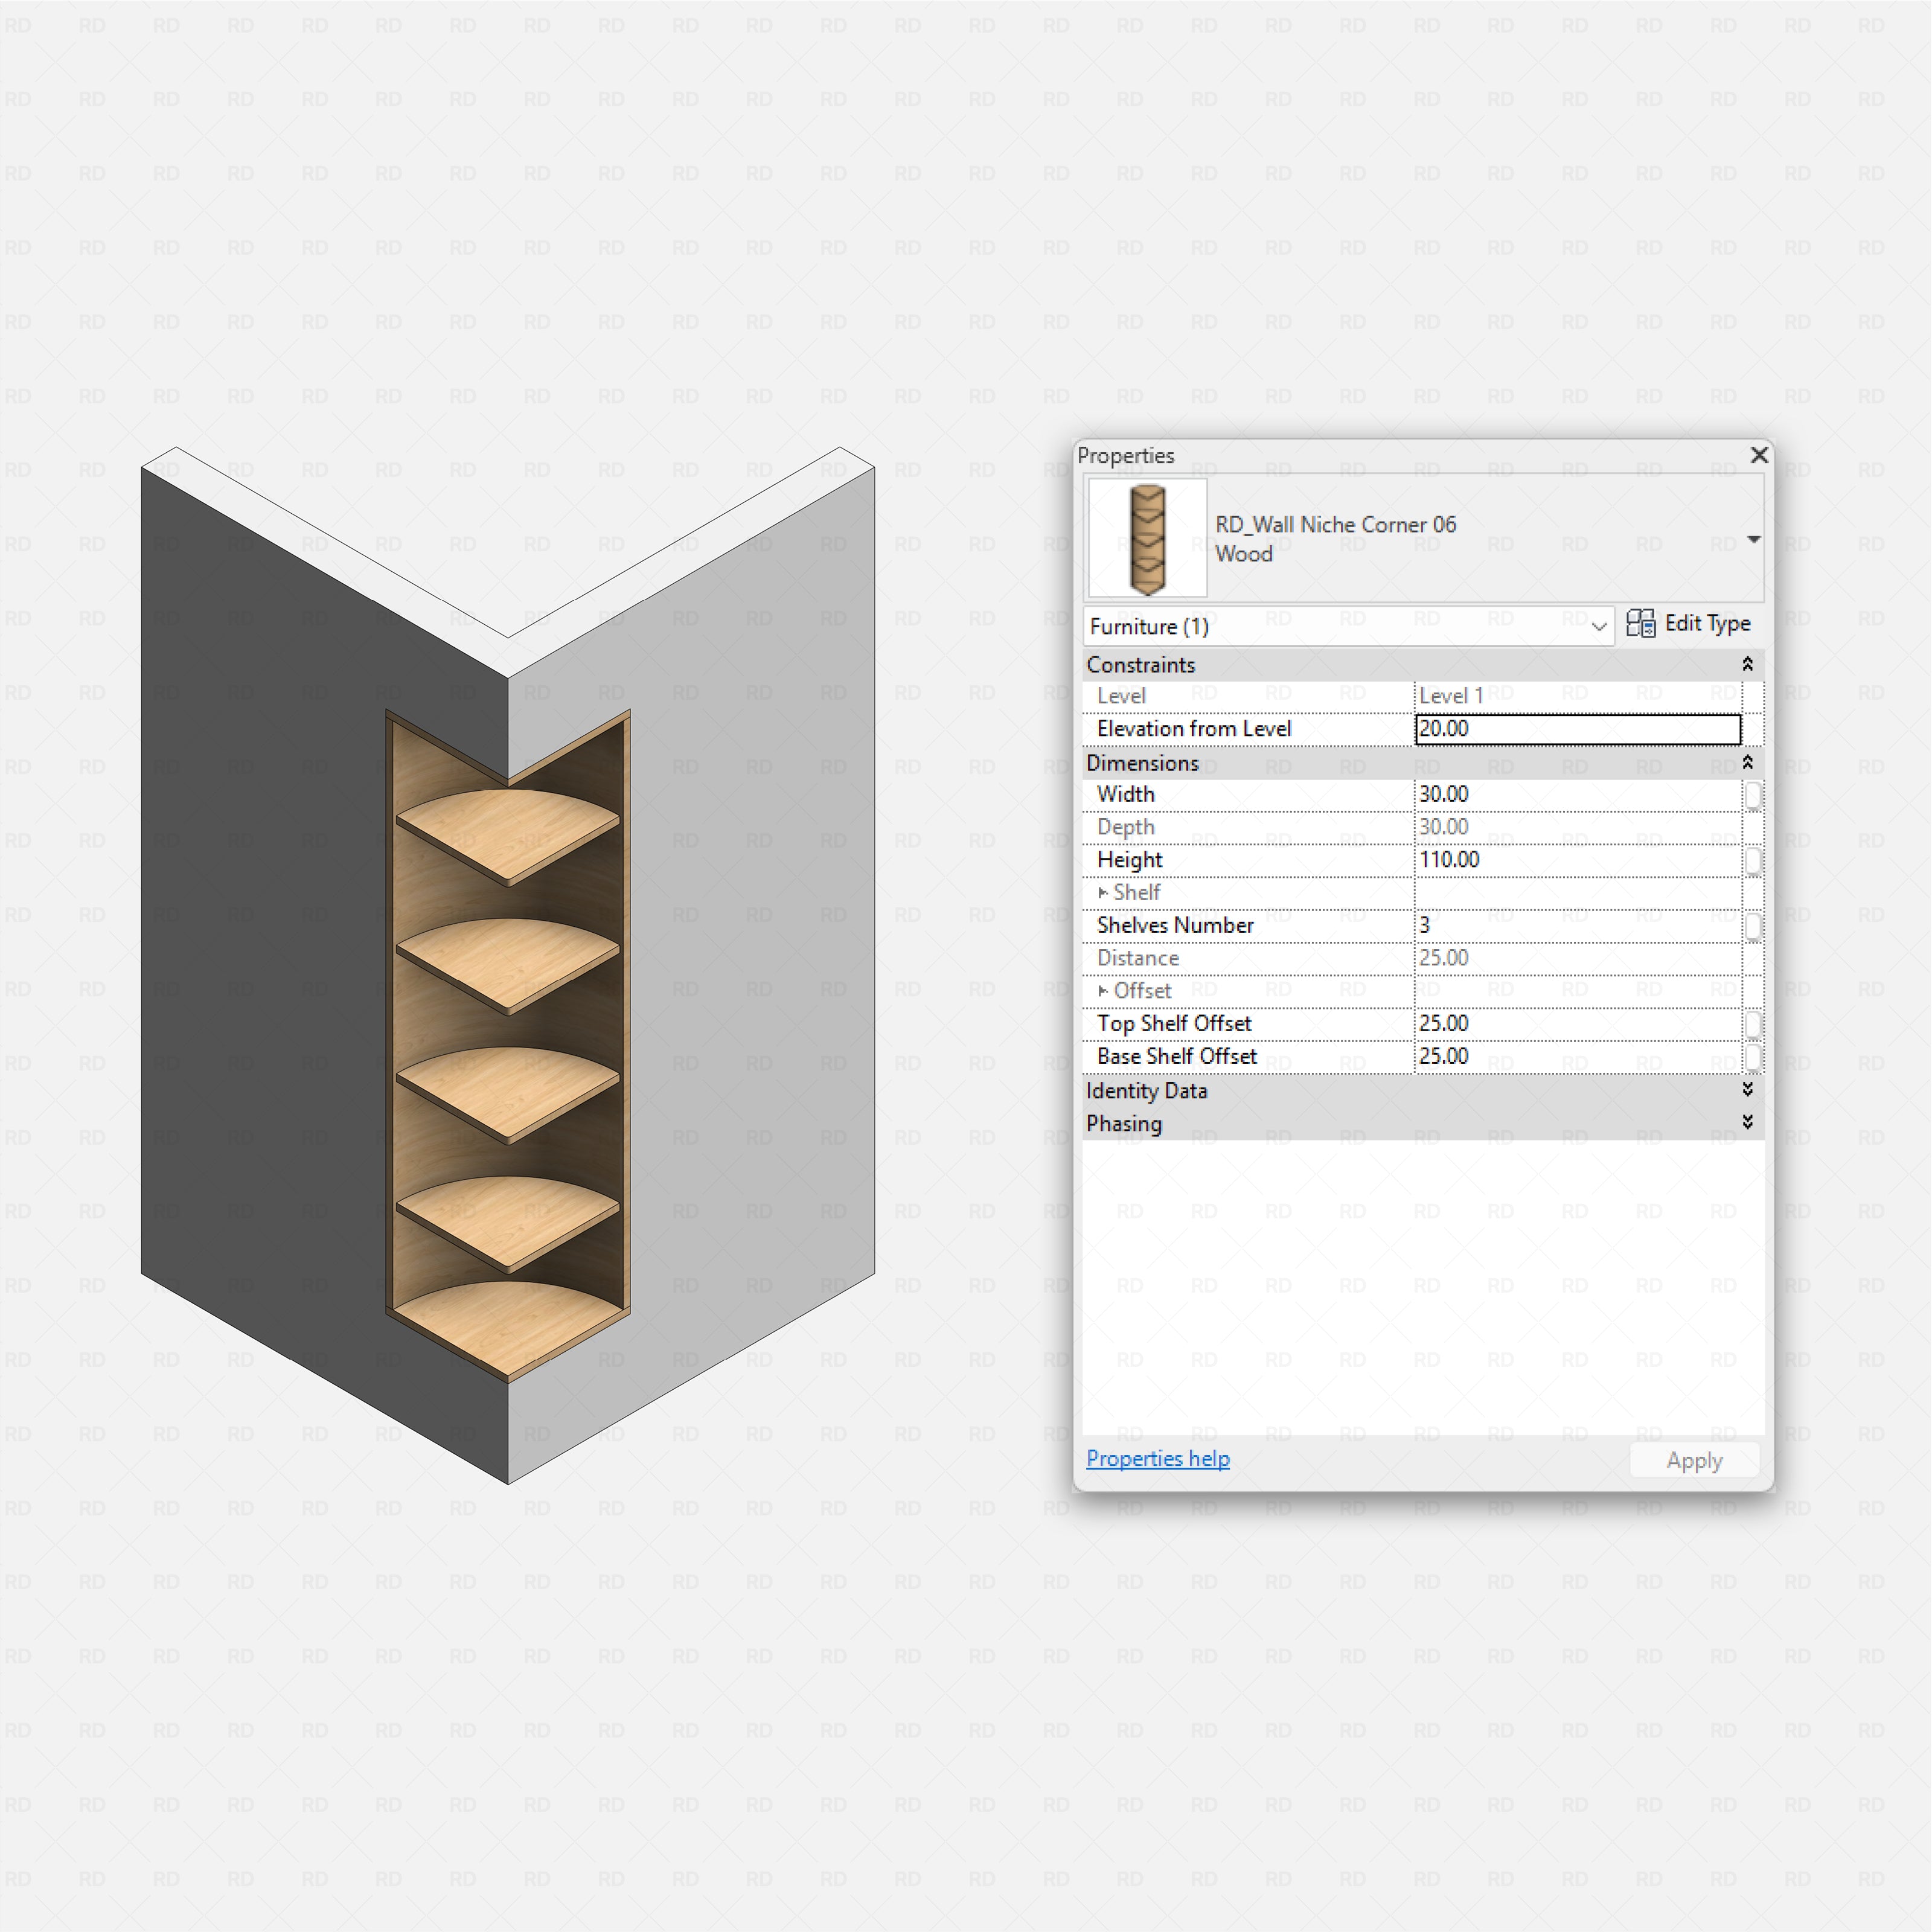Click the associate parameter button beside Shelves Number

[1755, 925]
